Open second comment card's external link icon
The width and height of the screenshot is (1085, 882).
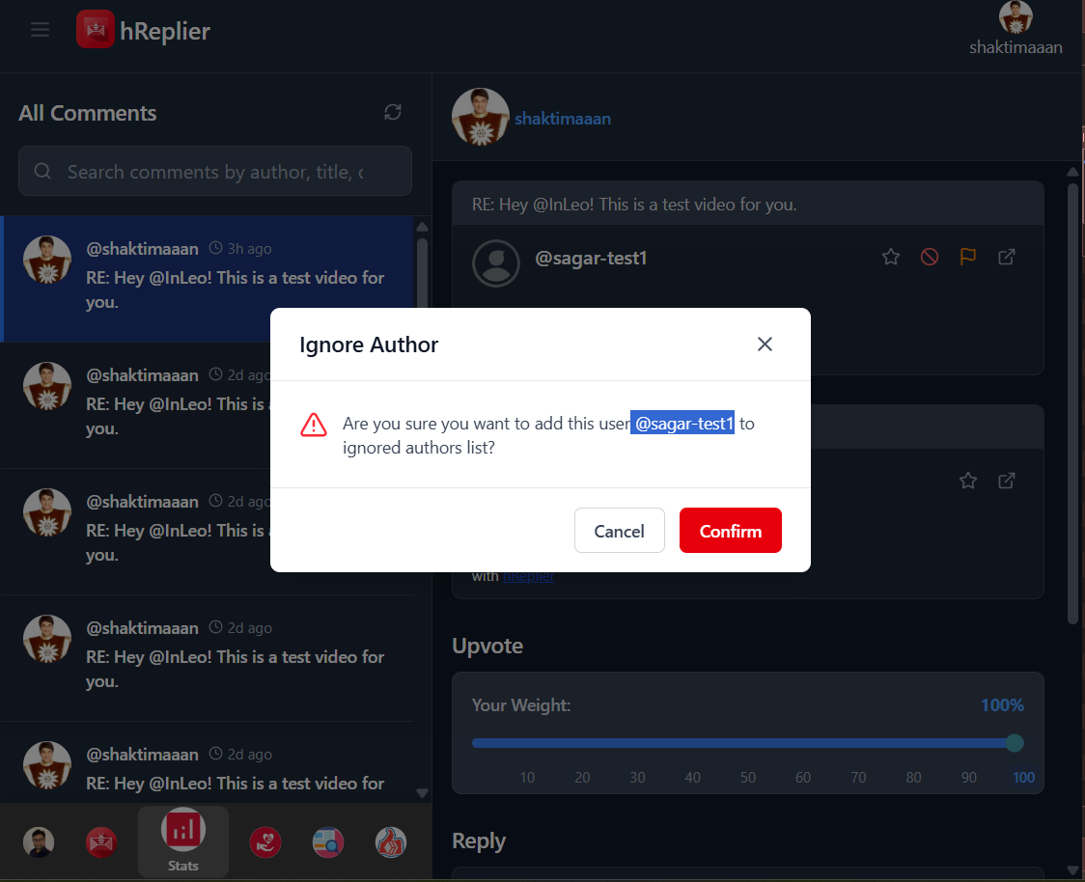[1007, 481]
